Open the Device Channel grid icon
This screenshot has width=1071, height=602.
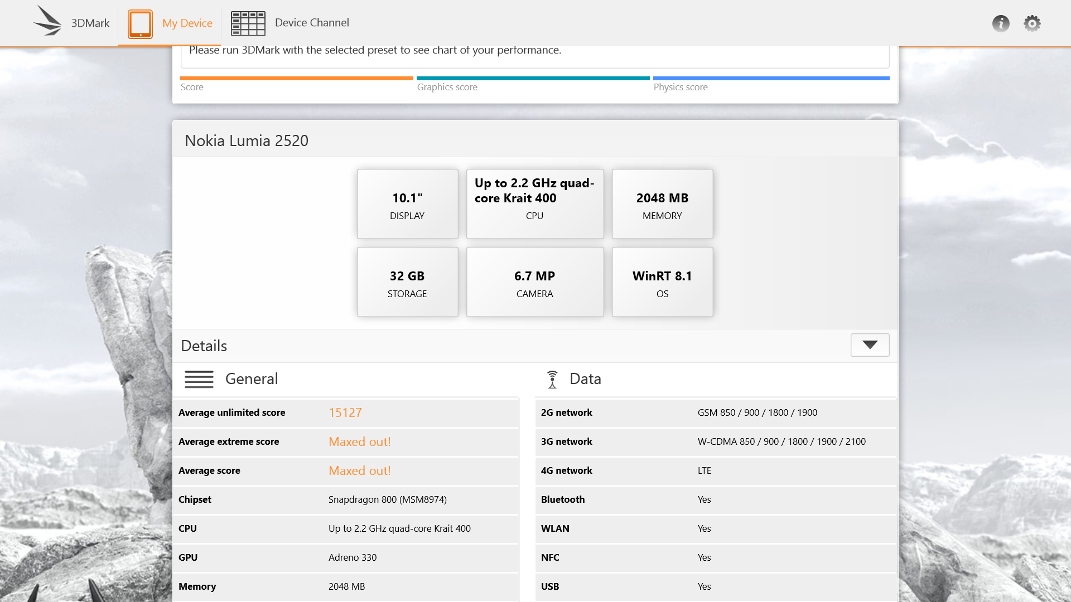(x=248, y=23)
